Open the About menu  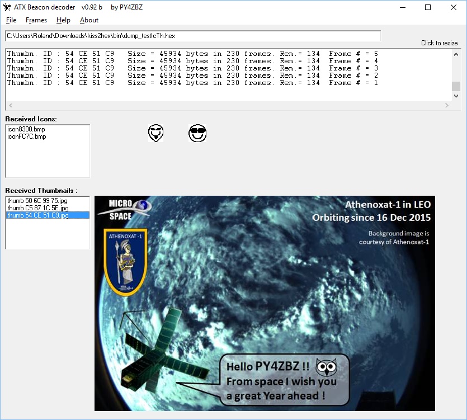coord(89,20)
